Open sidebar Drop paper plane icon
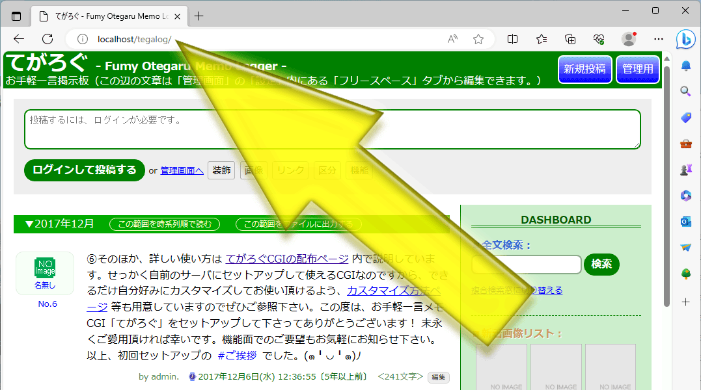701x390 pixels. [686, 247]
